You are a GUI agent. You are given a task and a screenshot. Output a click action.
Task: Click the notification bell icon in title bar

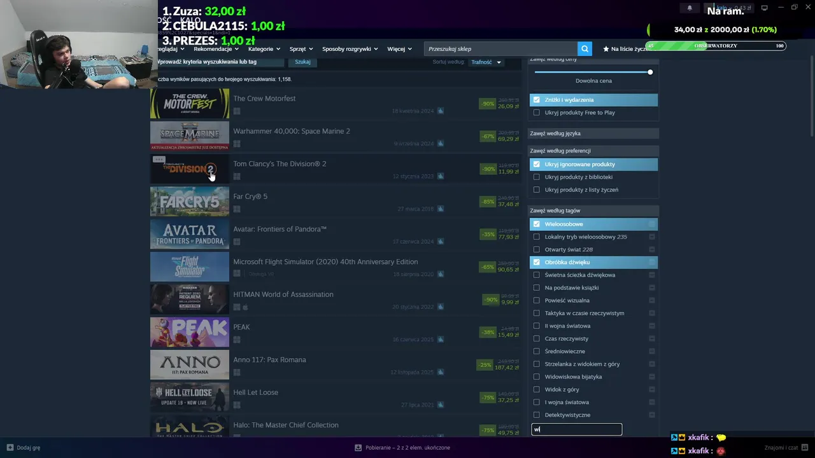tap(690, 8)
